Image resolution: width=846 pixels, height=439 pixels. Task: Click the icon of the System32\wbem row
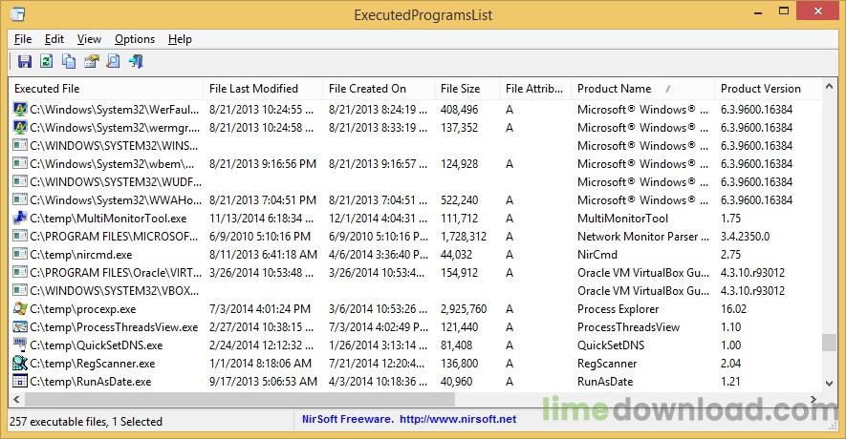tap(20, 164)
